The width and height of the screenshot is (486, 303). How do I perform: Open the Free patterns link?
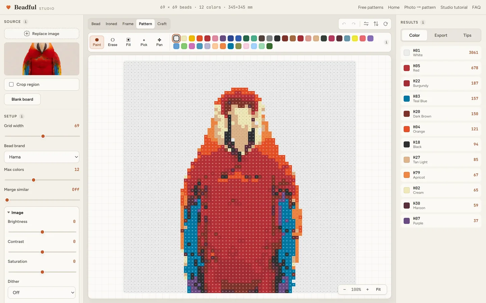[x=371, y=7]
